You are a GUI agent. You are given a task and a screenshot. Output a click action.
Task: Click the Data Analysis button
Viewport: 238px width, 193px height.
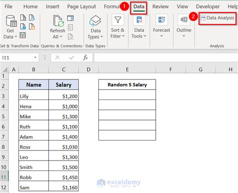[x=217, y=18]
